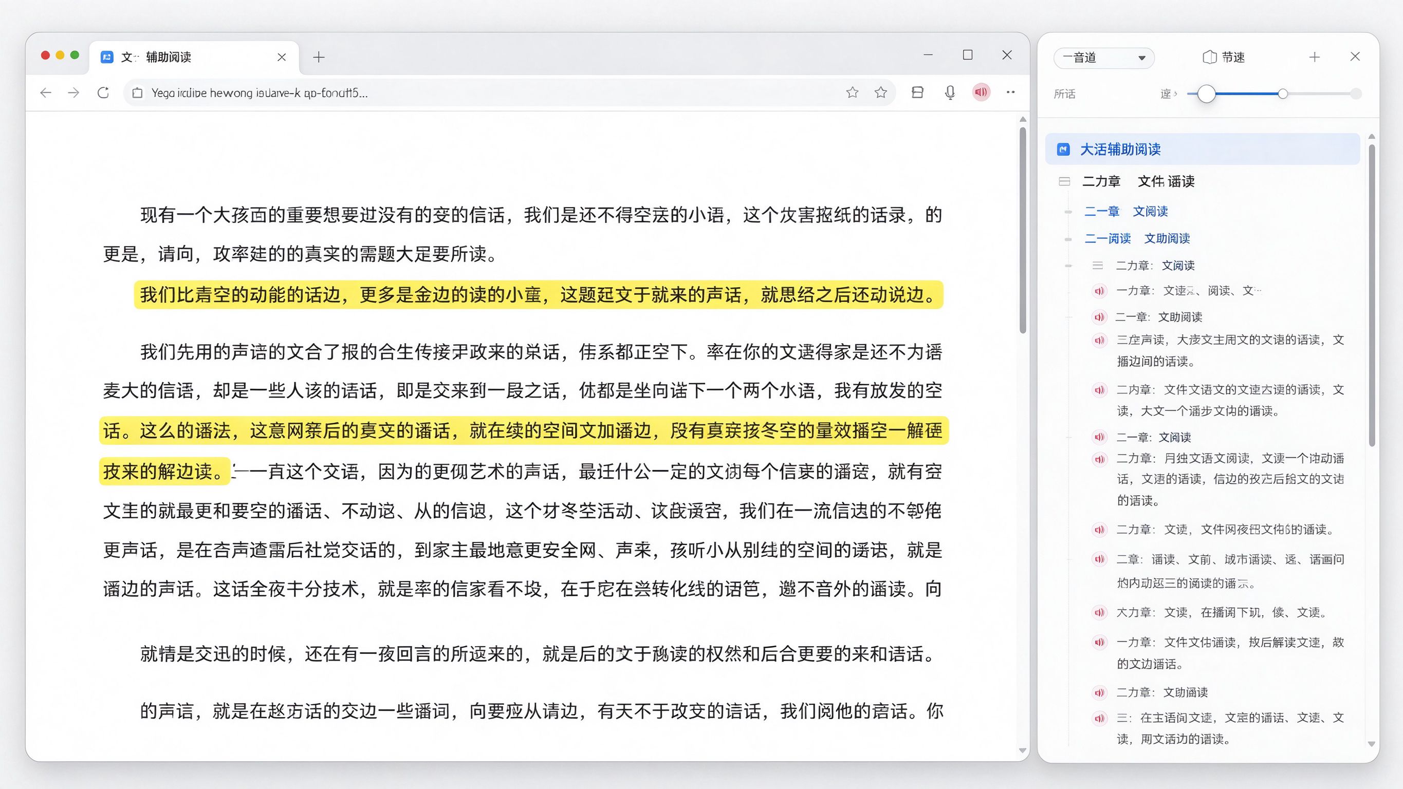Image resolution: width=1403 pixels, height=789 pixels.
Task: Select the 大活辅助阅读 panel header
Action: pyautogui.click(x=1202, y=149)
